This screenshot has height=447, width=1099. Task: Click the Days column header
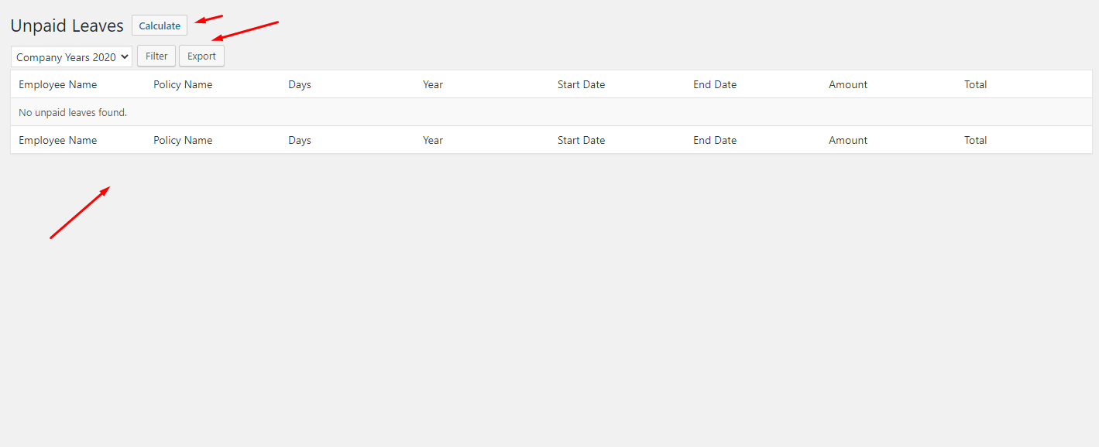(x=299, y=84)
